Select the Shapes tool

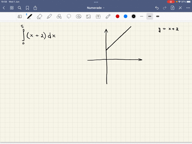pyautogui.click(x=59, y=16)
